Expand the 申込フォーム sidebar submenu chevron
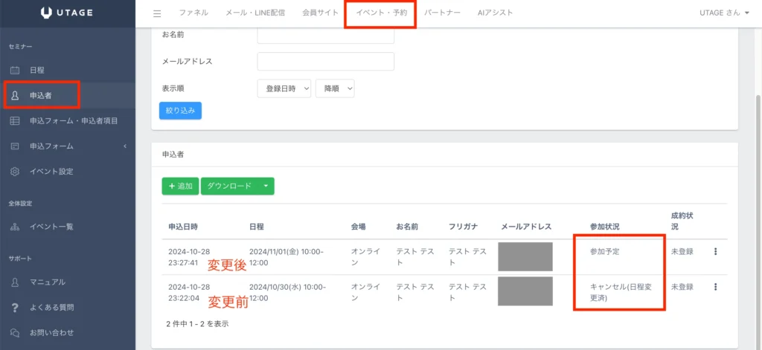The height and width of the screenshot is (350, 762). pyautogui.click(x=125, y=146)
